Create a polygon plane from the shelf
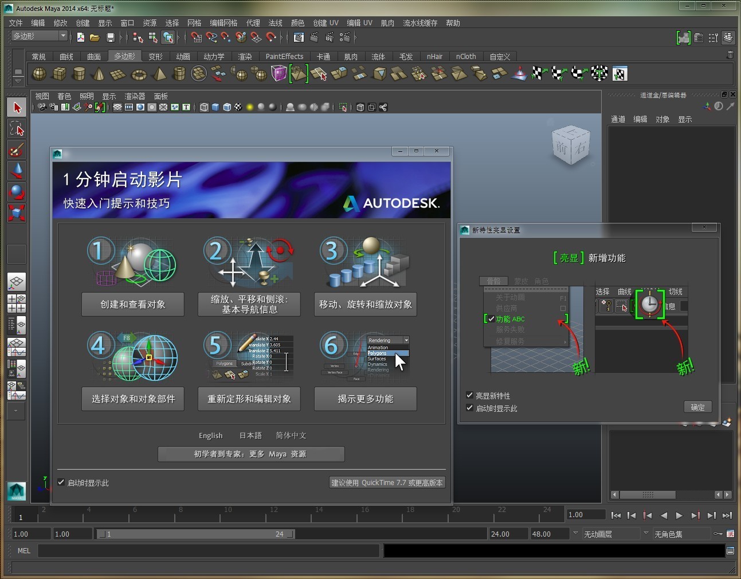 pos(118,74)
